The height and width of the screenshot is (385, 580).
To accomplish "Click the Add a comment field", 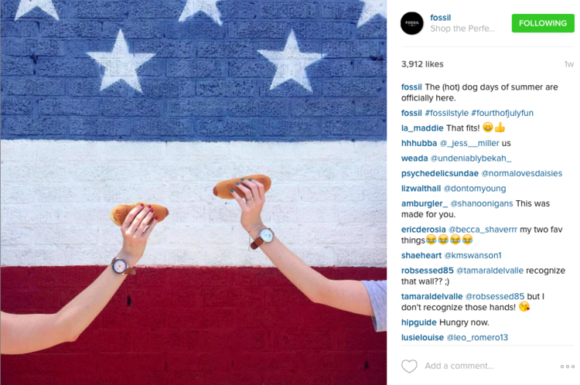I will 459,366.
